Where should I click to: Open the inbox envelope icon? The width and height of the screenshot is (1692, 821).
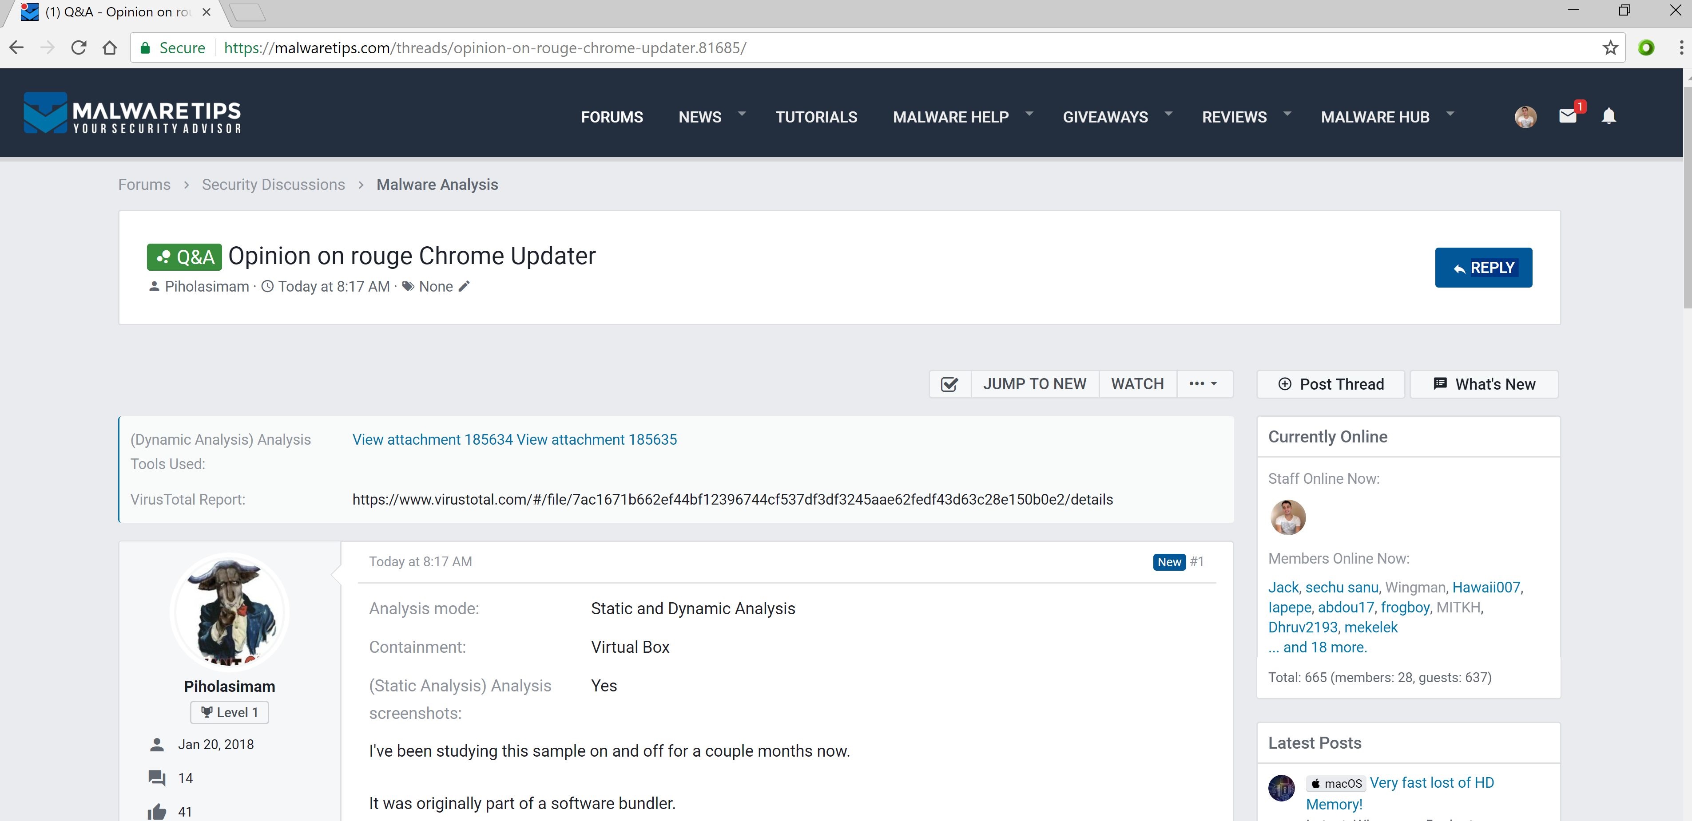(1567, 116)
